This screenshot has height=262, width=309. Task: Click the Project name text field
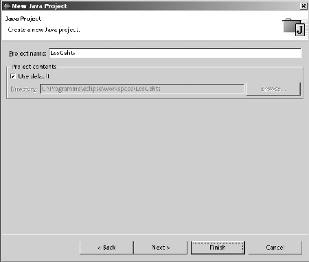tap(175, 53)
